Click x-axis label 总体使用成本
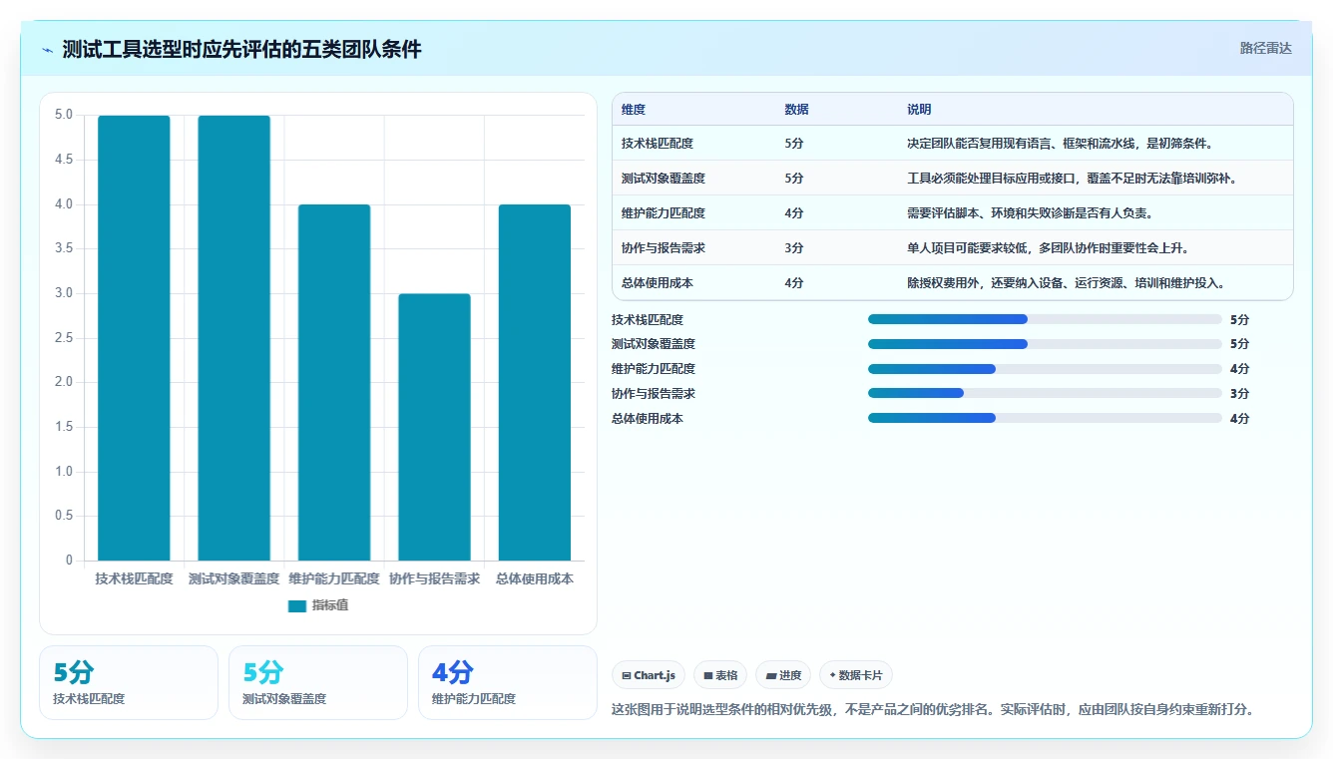1333x759 pixels. pyautogui.click(x=535, y=578)
